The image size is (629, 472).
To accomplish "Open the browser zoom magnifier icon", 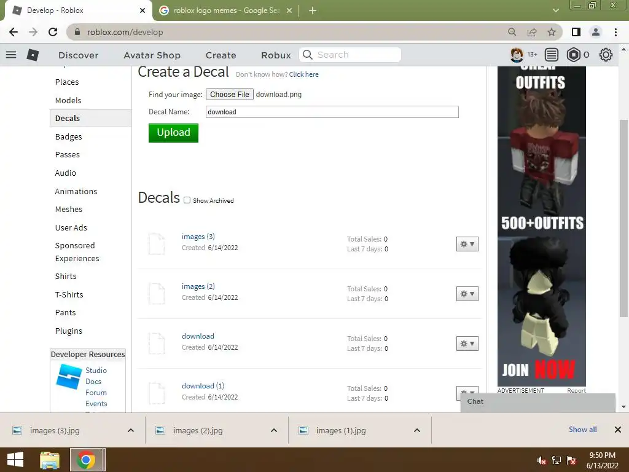I will click(512, 32).
